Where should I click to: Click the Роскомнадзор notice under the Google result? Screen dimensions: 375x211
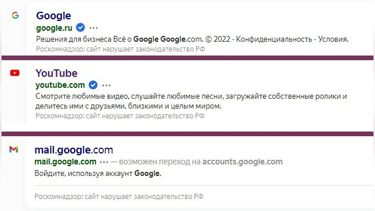point(120,49)
